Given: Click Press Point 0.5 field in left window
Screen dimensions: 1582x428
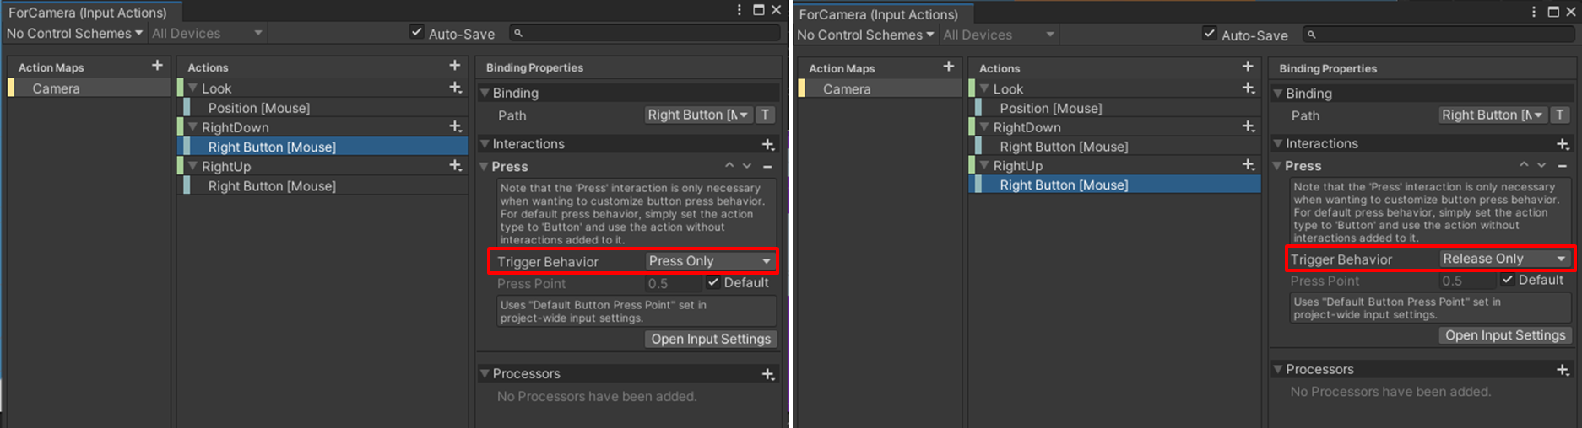Looking at the screenshot, I should [673, 283].
